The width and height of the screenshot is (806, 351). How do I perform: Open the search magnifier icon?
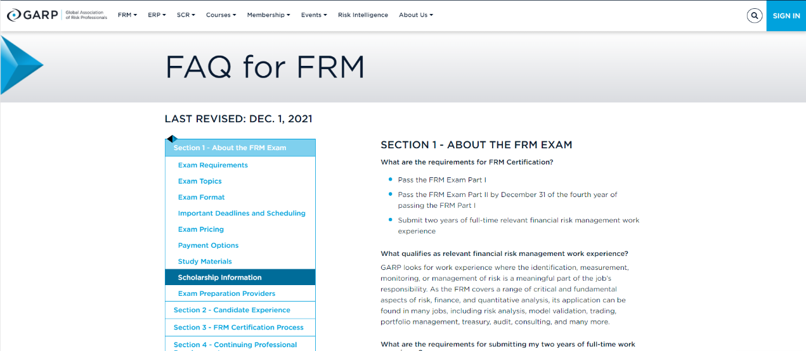(754, 16)
